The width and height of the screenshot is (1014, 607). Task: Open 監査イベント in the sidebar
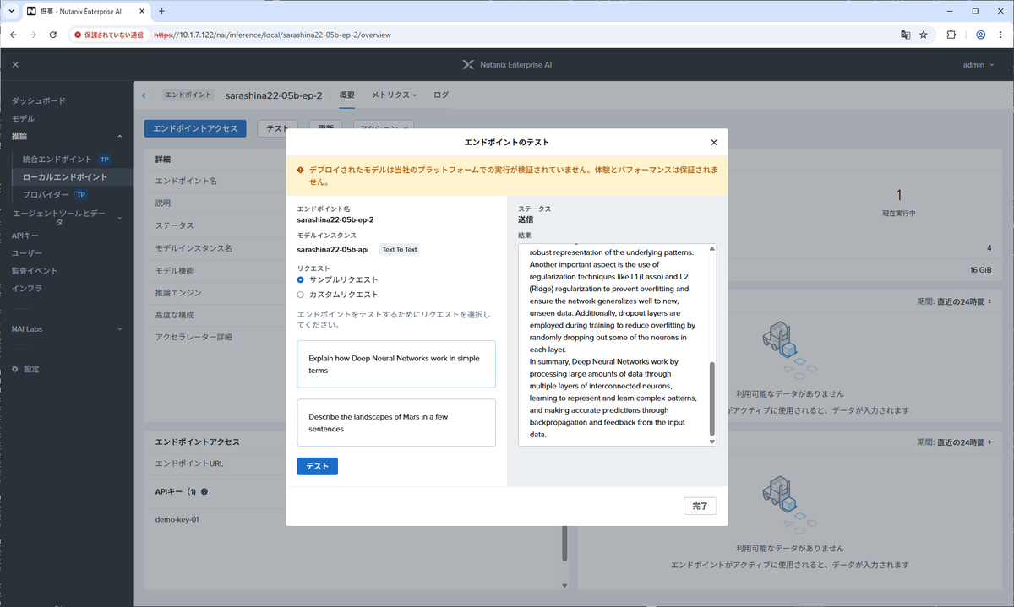pyautogui.click(x=35, y=271)
